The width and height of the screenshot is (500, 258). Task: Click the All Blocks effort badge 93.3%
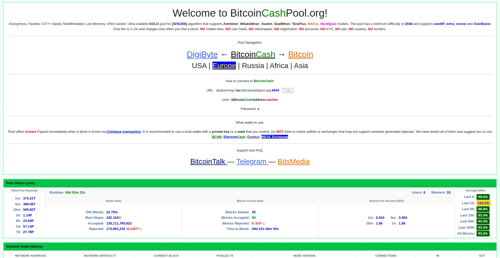(x=483, y=234)
